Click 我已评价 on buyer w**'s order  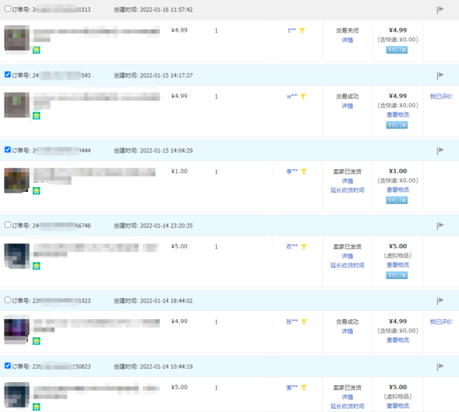pos(441,97)
